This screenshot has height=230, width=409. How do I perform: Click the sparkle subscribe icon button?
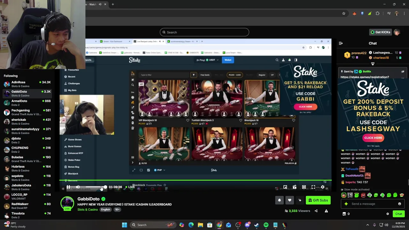pos(300,200)
